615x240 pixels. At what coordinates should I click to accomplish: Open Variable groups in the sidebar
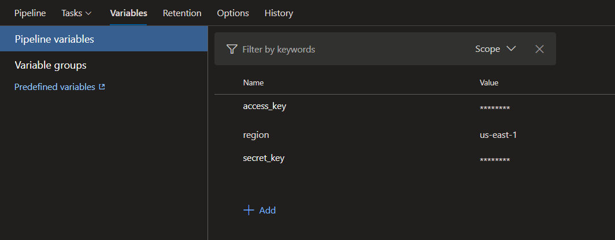coord(50,65)
